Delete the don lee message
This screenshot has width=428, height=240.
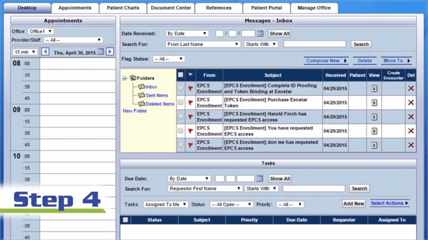click(411, 145)
